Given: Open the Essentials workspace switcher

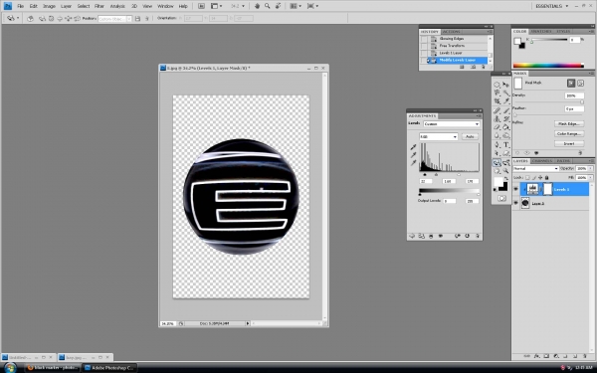Looking at the screenshot, I should click(x=551, y=6).
